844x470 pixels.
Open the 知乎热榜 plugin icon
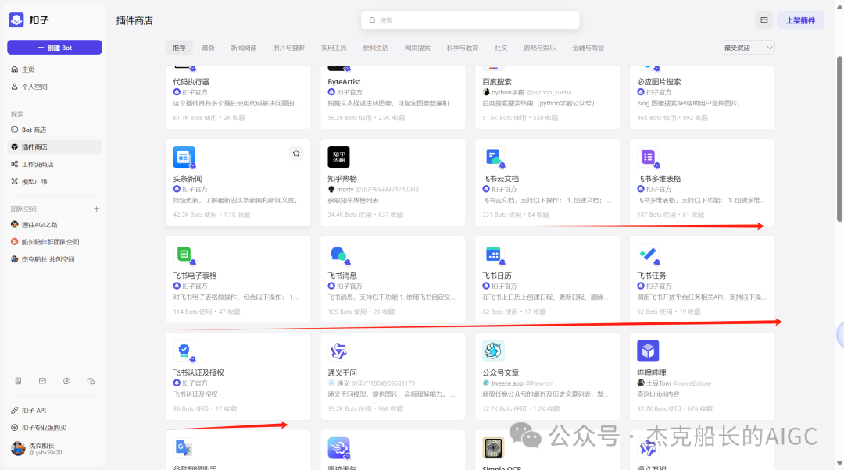click(x=338, y=157)
